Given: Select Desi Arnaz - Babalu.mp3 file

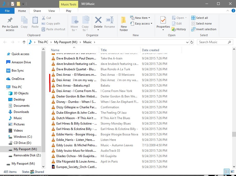Looking at the screenshot, I should tap(73, 85).
